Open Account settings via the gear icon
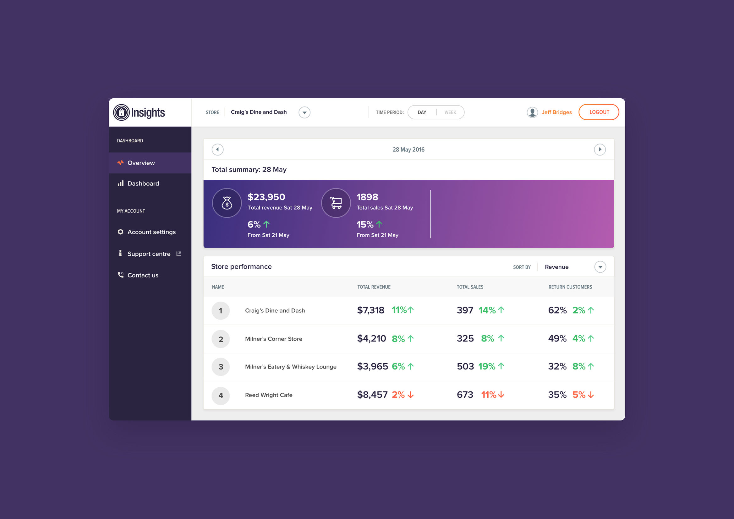The width and height of the screenshot is (734, 519). [x=121, y=232]
